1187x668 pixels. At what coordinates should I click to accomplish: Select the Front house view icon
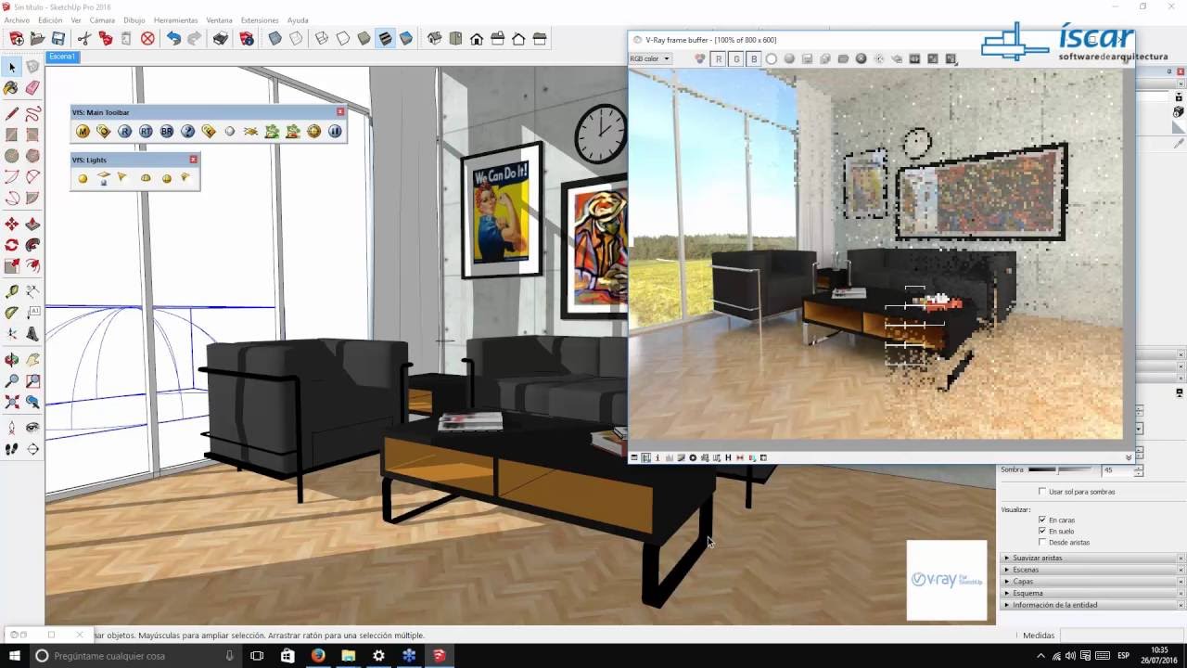point(477,39)
